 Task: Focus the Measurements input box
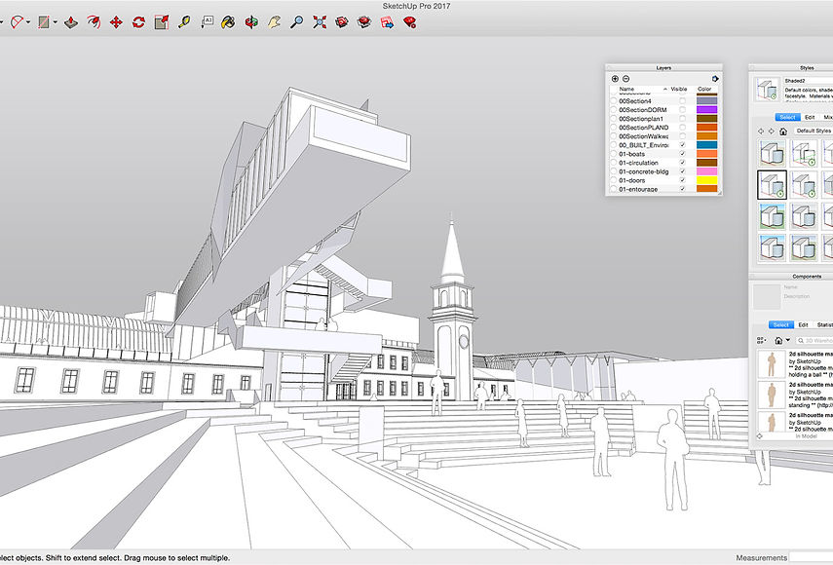(x=812, y=557)
